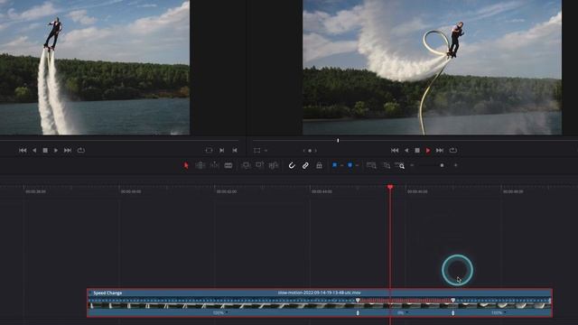The height and width of the screenshot is (325, 578).
Task: Play timeline viewer in reverse
Action: coord(406,151)
